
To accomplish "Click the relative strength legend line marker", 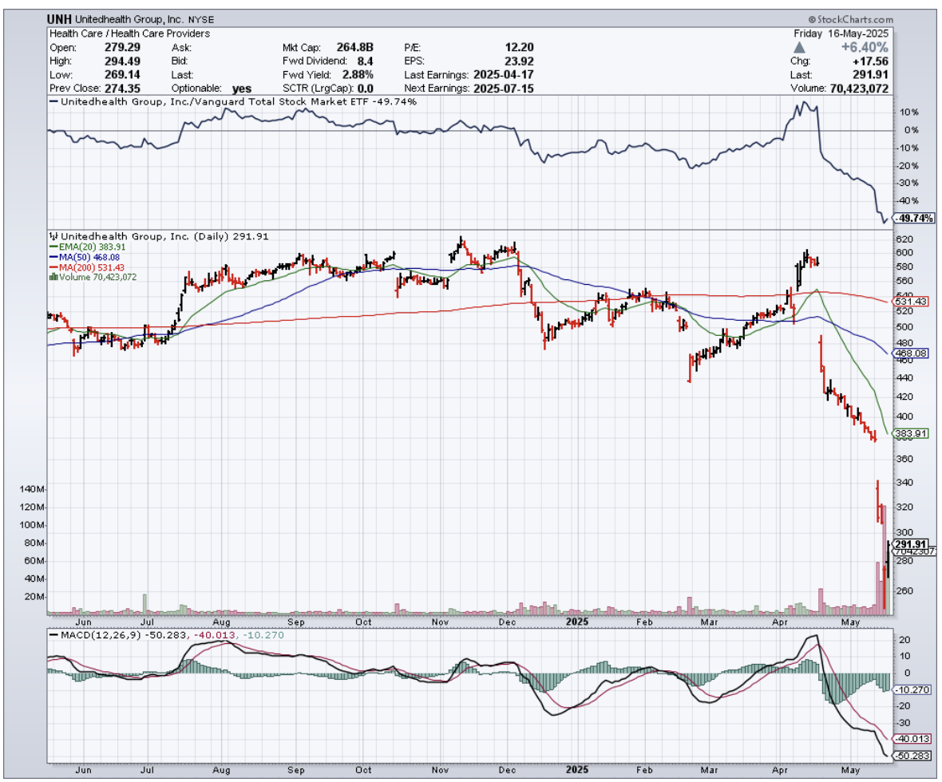I will click(x=54, y=102).
